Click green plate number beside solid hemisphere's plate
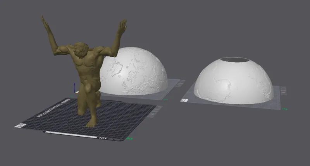Viewport: 310px width, 166px height. [x=165, y=99]
